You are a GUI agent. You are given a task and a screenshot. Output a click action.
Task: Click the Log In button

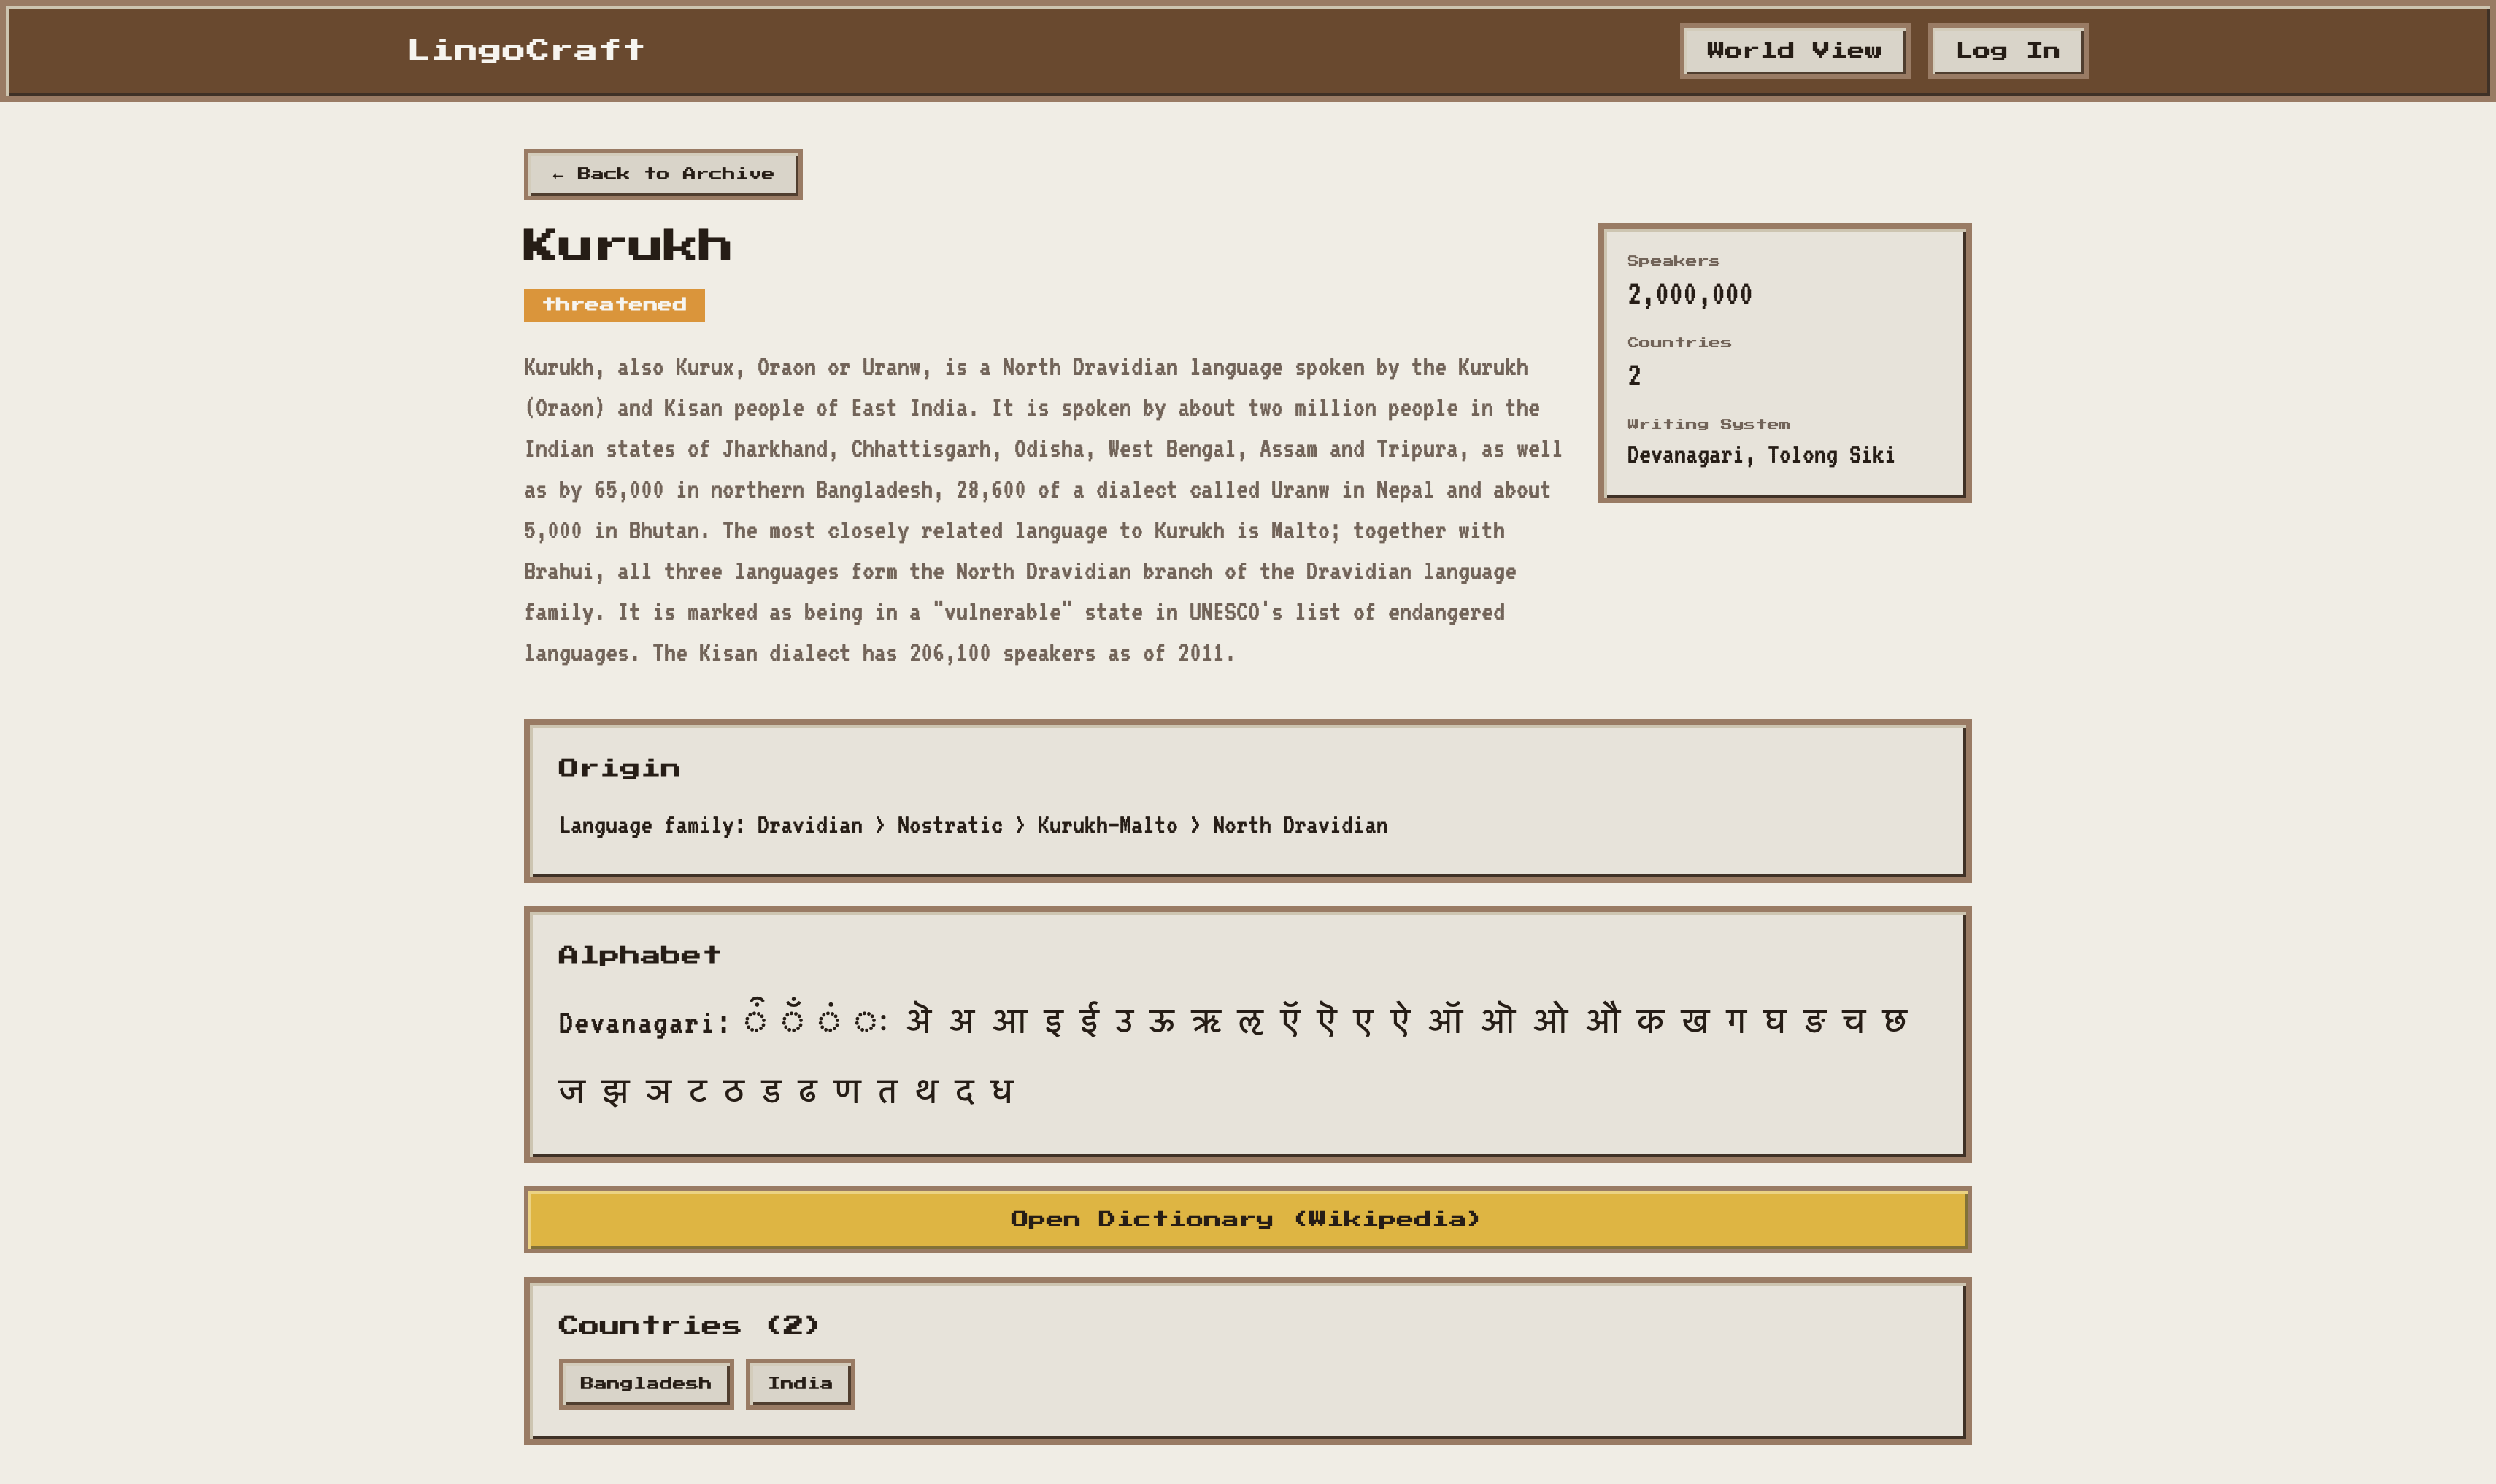[2007, 51]
